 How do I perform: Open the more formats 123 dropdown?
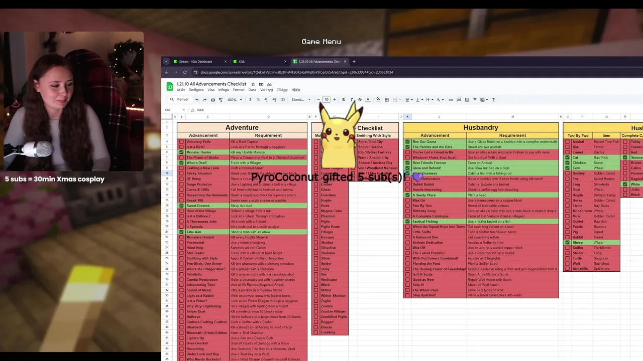(x=282, y=100)
